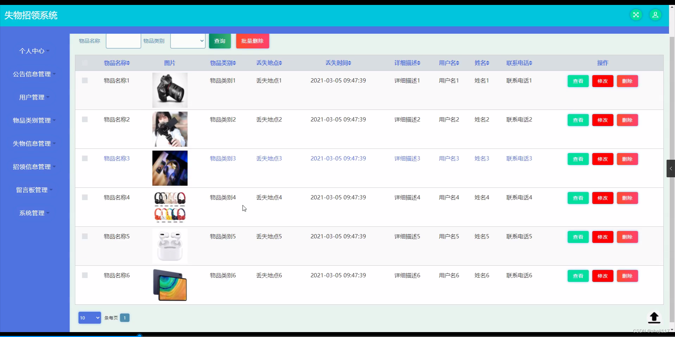Tick the checkbox for 物品名称1 row

(x=85, y=80)
